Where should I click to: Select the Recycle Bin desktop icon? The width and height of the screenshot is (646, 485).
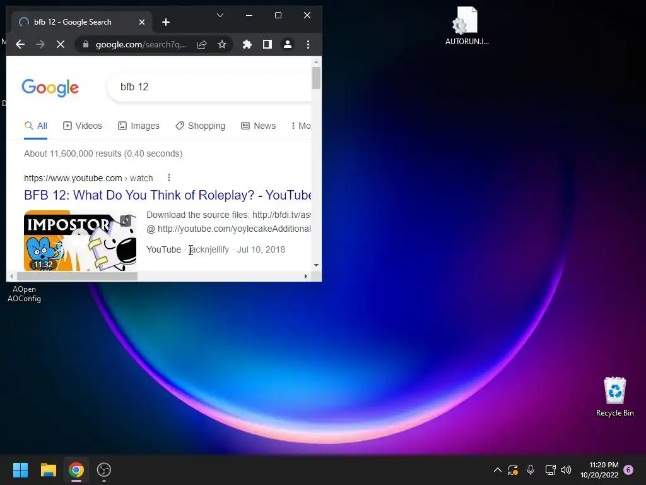coord(614,397)
